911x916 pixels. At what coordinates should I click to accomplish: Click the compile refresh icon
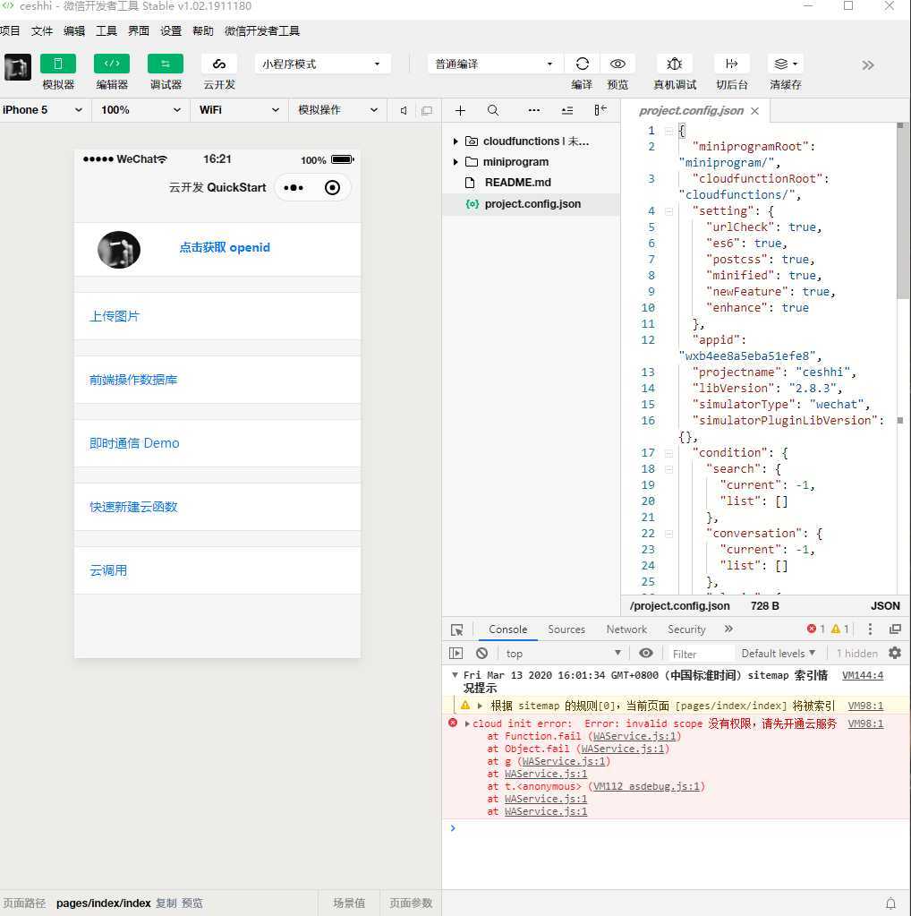pyautogui.click(x=583, y=64)
